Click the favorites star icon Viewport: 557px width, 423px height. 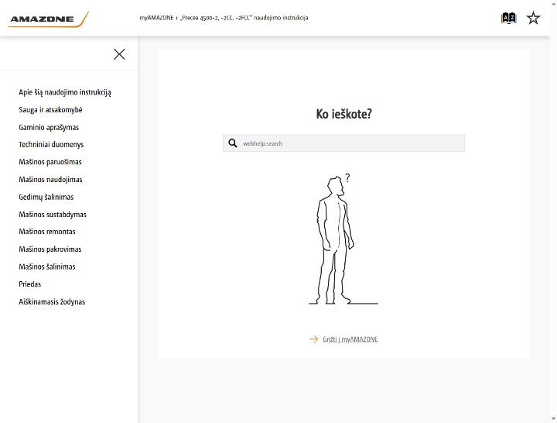tap(533, 18)
